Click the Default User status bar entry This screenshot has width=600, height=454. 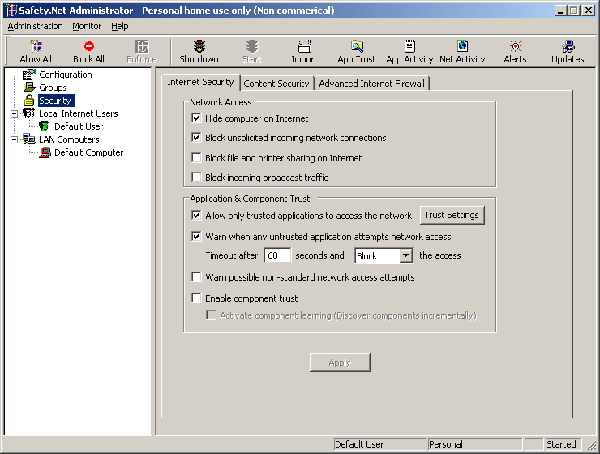(379, 444)
